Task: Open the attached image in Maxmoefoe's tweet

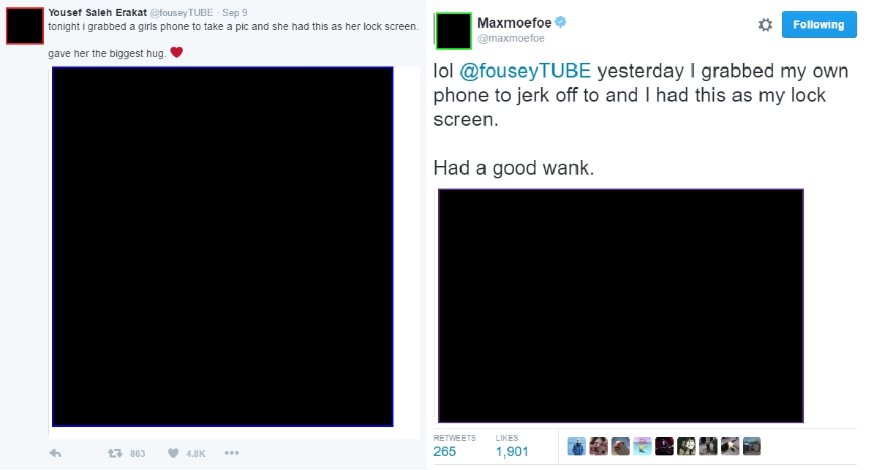Action: click(620, 306)
